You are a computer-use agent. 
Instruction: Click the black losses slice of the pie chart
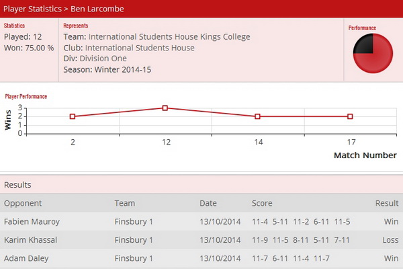[365, 45]
